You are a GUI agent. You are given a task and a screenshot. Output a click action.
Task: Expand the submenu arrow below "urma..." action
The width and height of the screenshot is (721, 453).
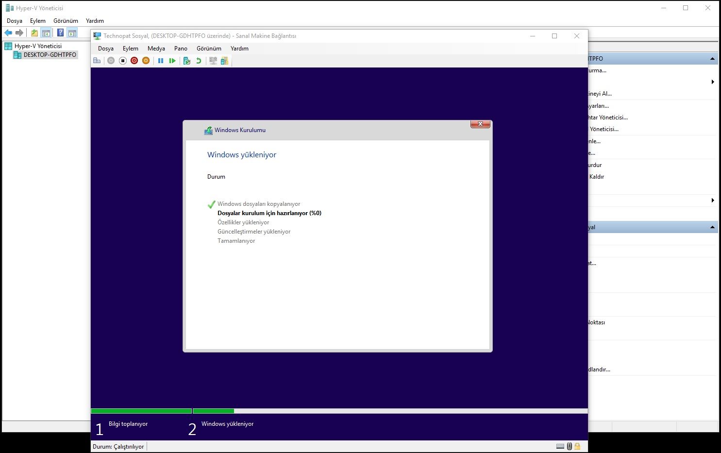(713, 82)
